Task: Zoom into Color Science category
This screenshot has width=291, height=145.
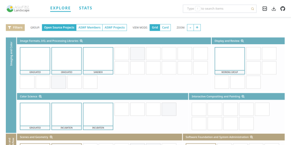Action: coord(40,96)
